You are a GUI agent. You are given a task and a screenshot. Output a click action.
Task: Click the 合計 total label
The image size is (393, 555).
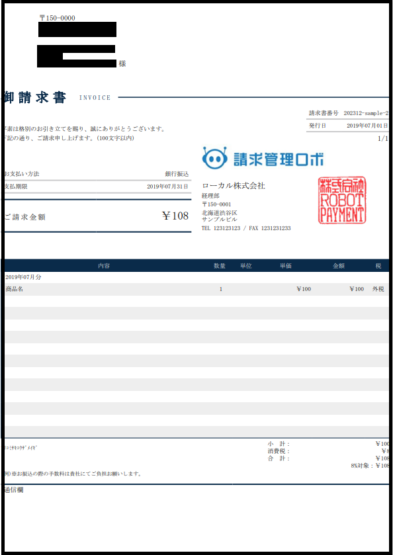click(x=279, y=458)
